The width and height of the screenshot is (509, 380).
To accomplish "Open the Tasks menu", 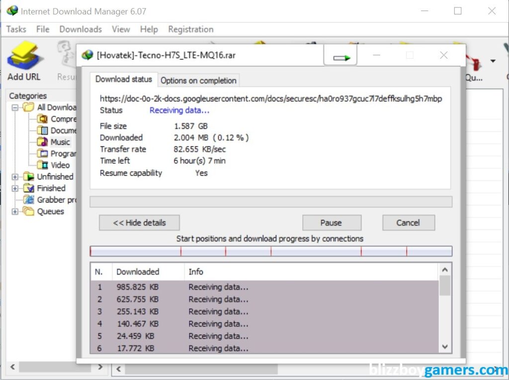I will pyautogui.click(x=16, y=29).
